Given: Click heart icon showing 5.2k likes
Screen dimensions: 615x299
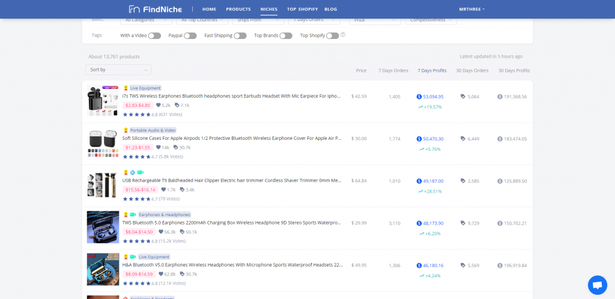Looking at the screenshot, I should [x=158, y=105].
